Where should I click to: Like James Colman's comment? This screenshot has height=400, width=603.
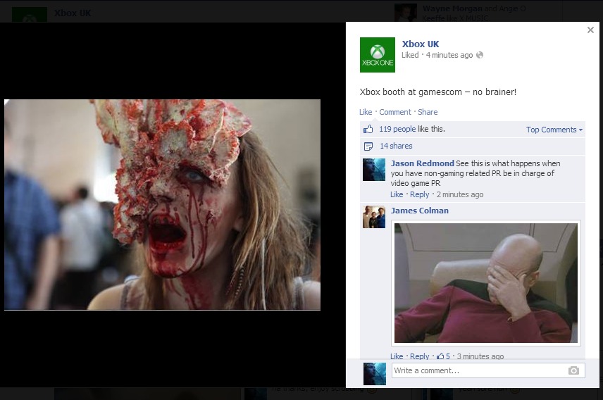click(x=397, y=356)
